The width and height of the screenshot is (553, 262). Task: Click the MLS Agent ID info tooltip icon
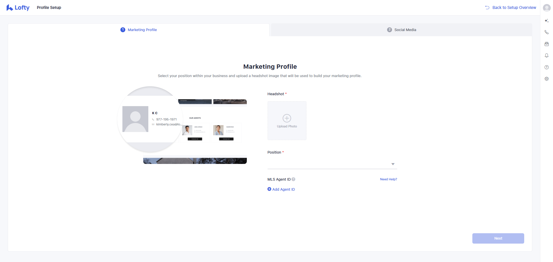293,179
